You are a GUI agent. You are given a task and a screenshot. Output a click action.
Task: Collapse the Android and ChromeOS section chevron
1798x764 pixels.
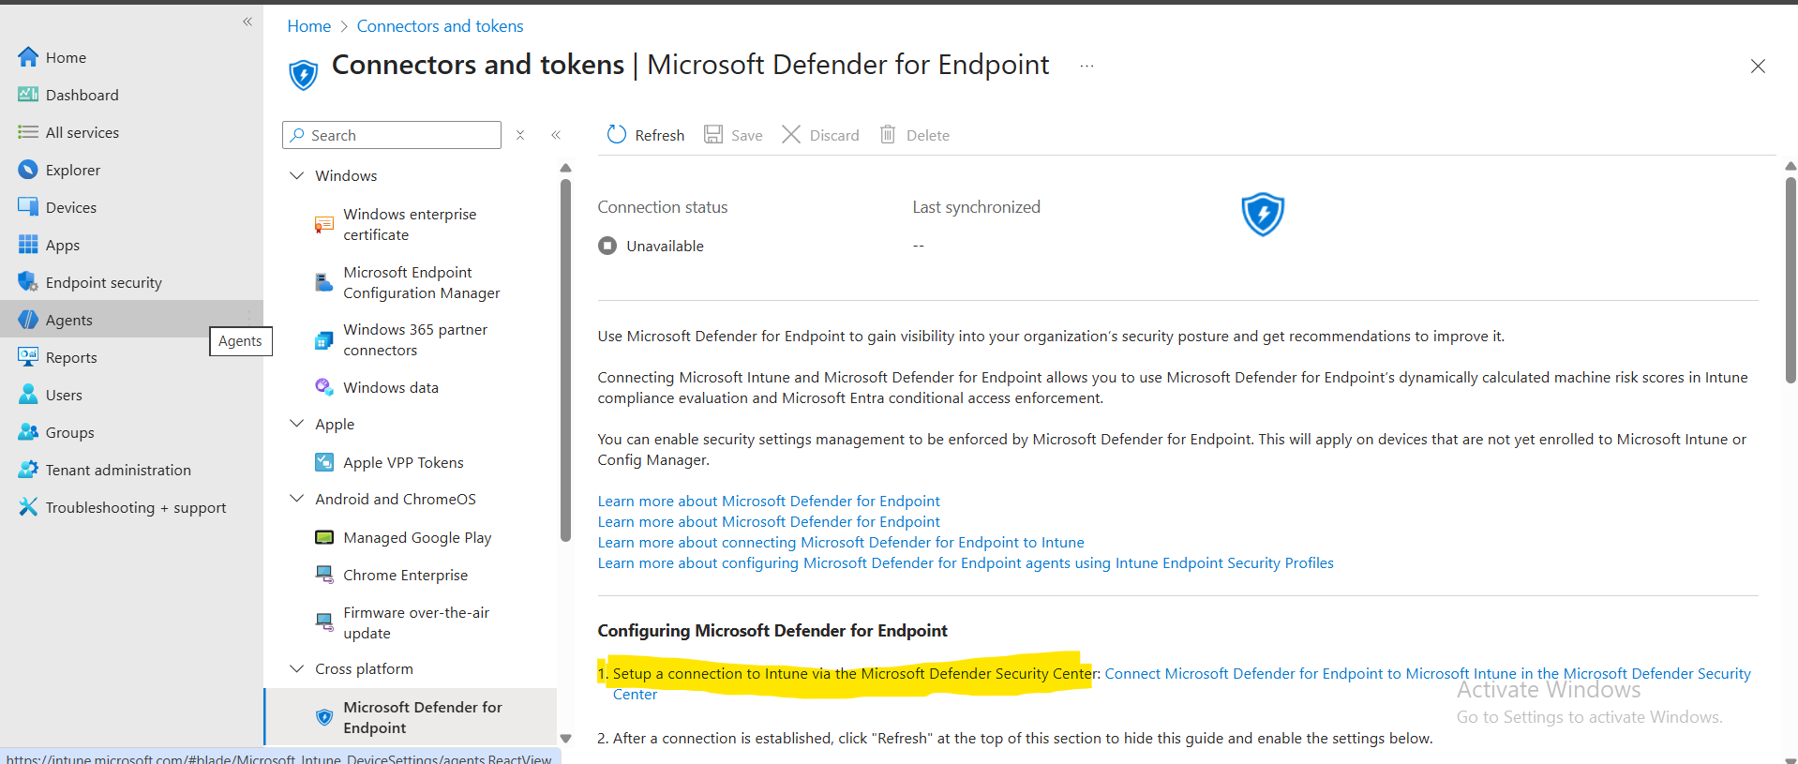(x=297, y=499)
